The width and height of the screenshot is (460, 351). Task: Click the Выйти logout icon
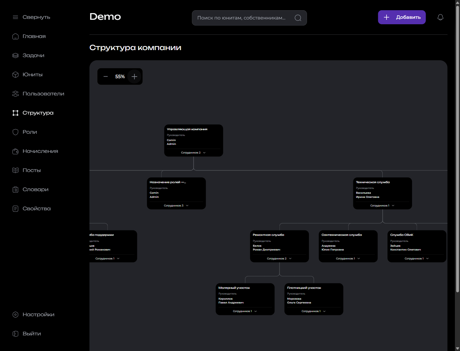15,334
